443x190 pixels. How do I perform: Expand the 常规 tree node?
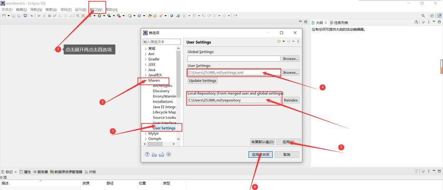[x=146, y=48]
